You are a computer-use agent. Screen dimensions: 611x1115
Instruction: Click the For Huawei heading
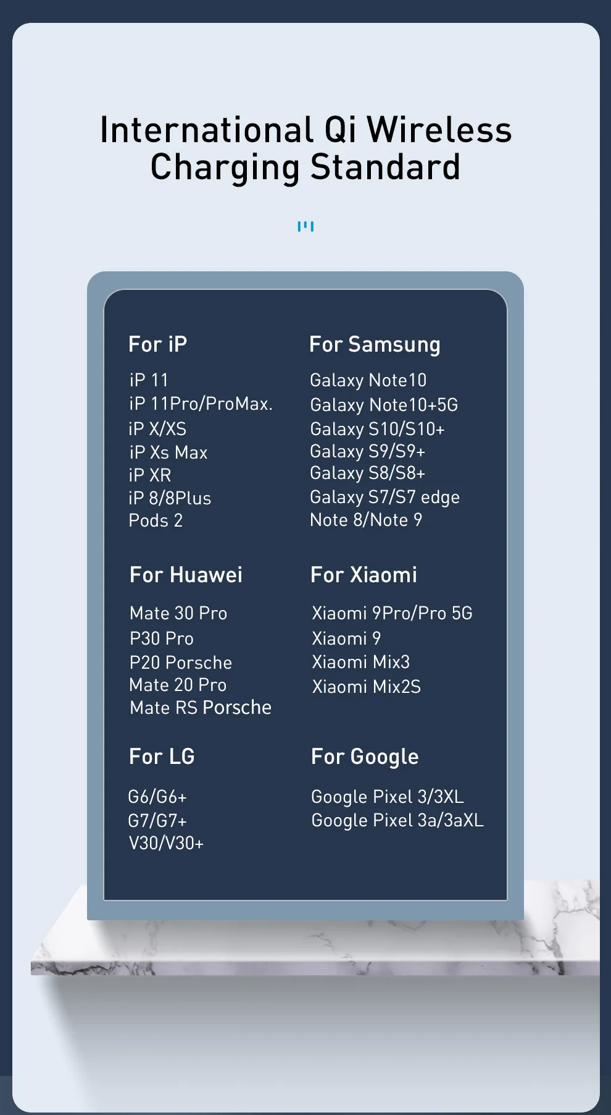[x=186, y=575]
